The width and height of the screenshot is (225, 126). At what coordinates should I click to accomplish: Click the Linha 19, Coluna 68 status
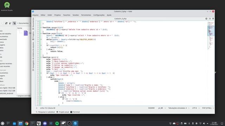pyautogui.click(x=47, y=108)
